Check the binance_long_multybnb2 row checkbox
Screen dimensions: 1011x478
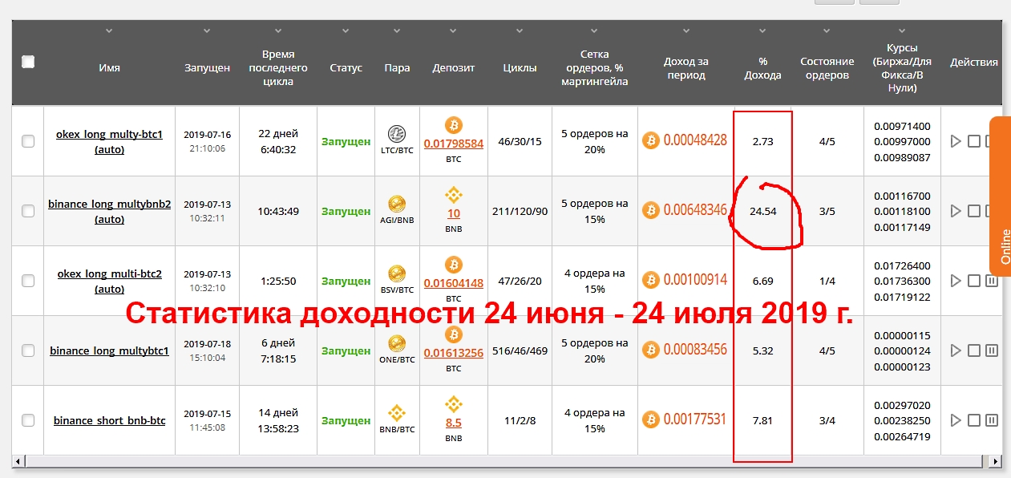(28, 211)
